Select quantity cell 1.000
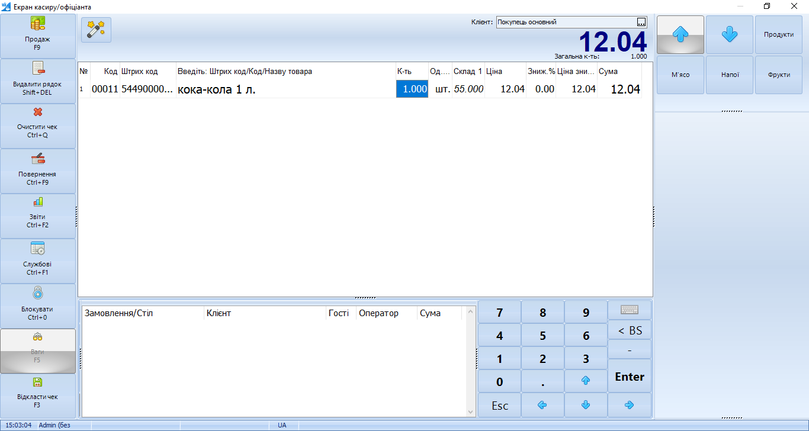 (412, 89)
